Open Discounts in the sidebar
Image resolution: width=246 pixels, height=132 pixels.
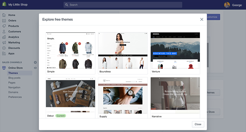click(x=14, y=48)
